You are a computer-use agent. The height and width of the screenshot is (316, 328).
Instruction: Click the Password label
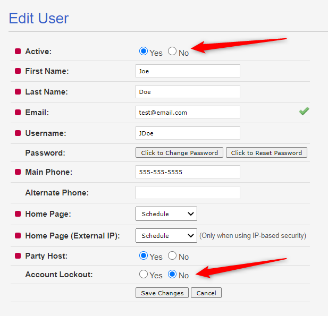pyautogui.click(x=45, y=153)
